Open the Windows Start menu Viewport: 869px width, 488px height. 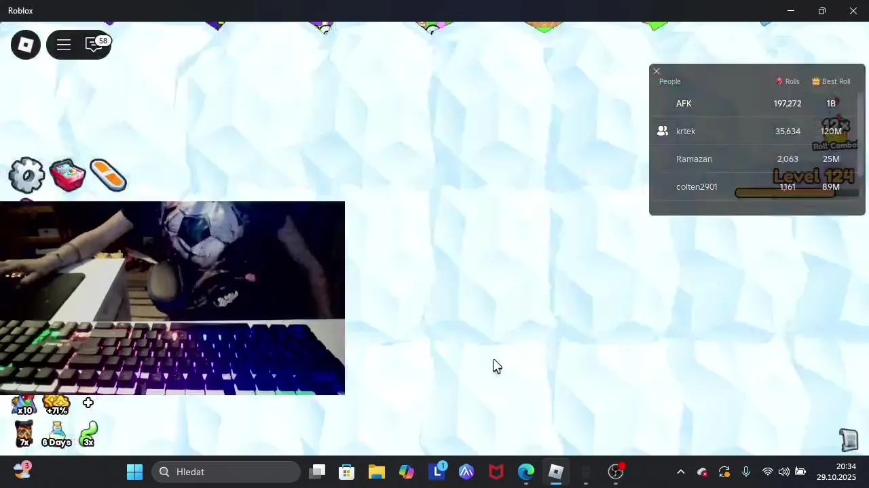(134, 472)
